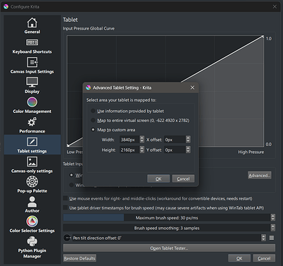
Task: Click the pen tilt direction dial icon
Action: point(67,238)
